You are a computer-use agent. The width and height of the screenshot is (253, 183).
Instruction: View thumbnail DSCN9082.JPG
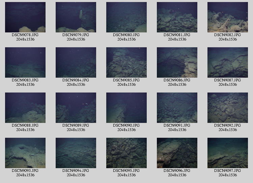coord(228,17)
